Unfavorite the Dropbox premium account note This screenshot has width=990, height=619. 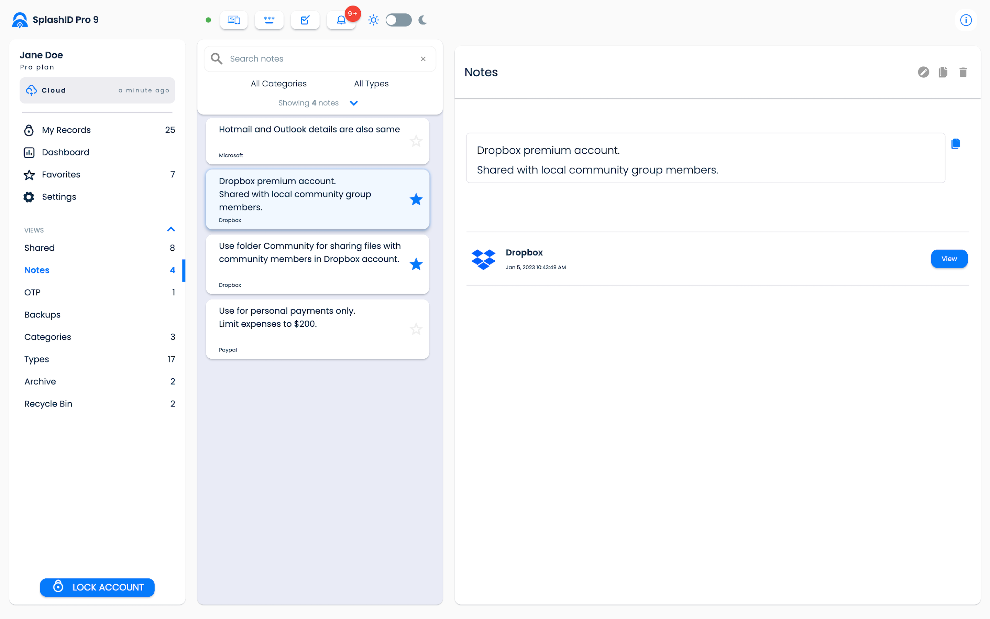click(x=416, y=199)
